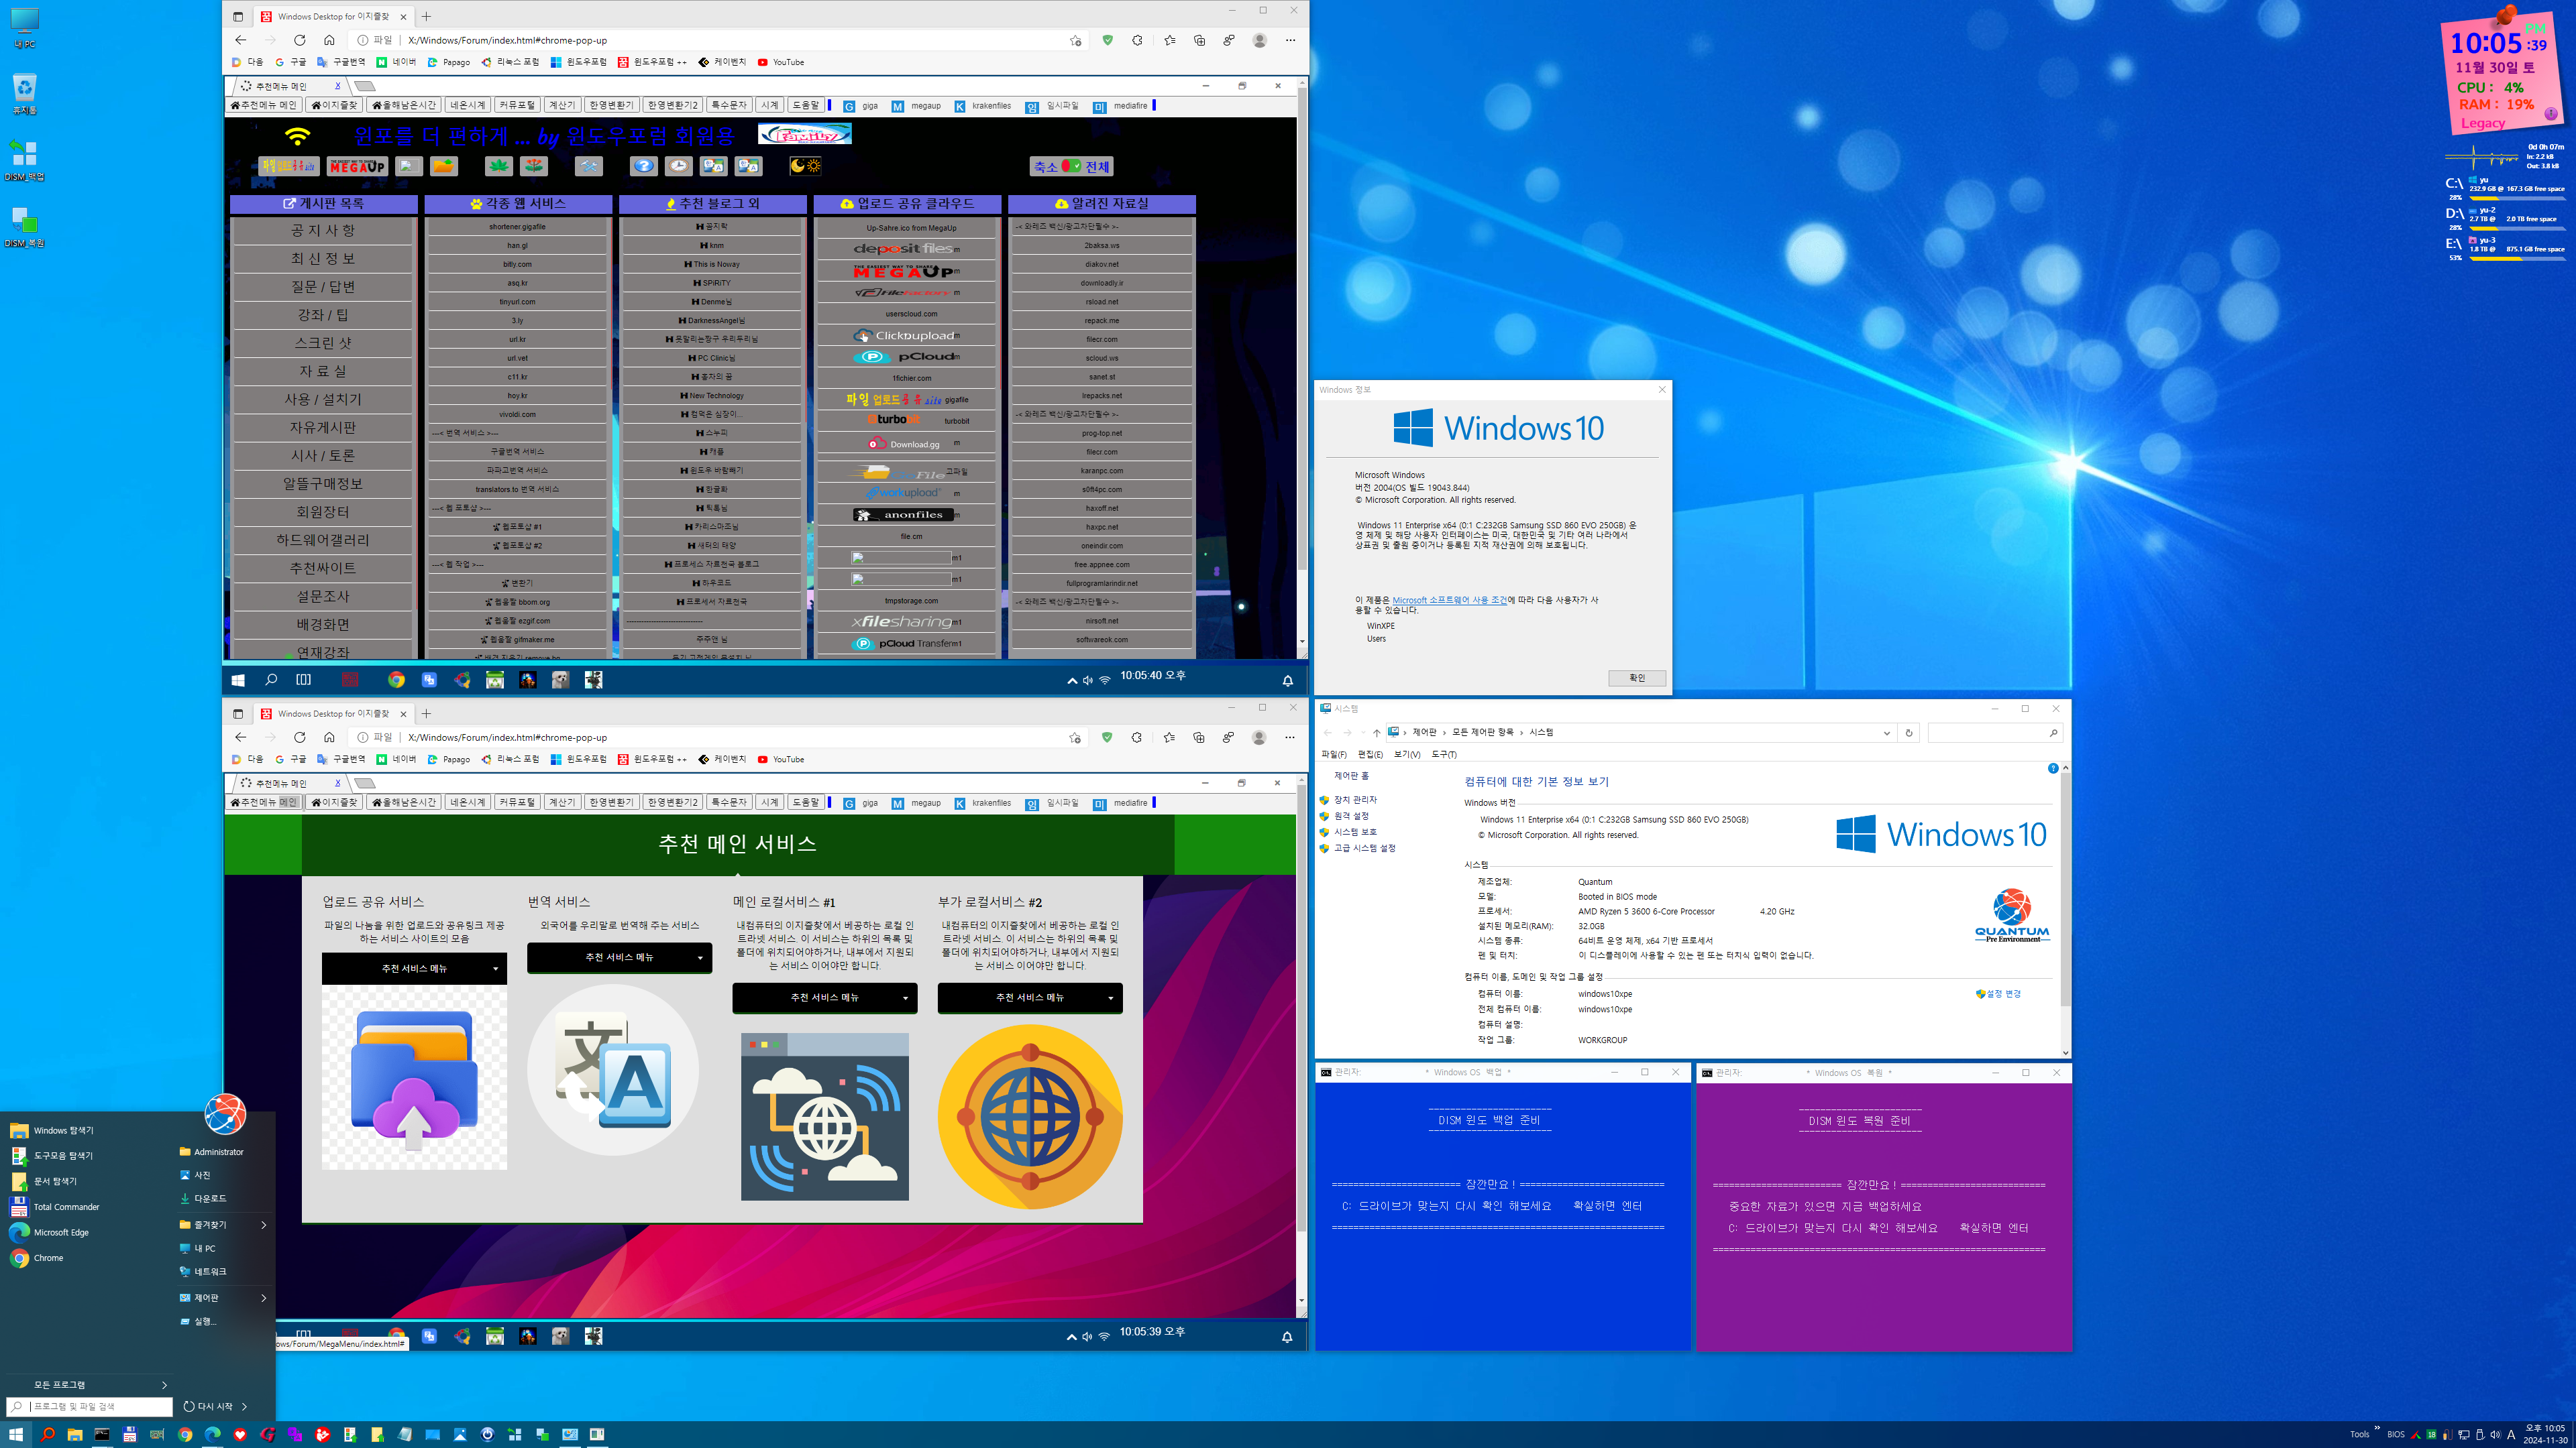Click the wrench tools icon on the black page
Screen dimensions: 2576x1448
589,166
